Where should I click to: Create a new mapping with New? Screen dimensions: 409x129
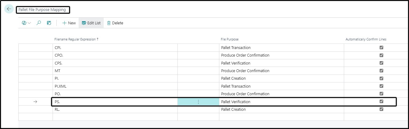pyautogui.click(x=69, y=23)
